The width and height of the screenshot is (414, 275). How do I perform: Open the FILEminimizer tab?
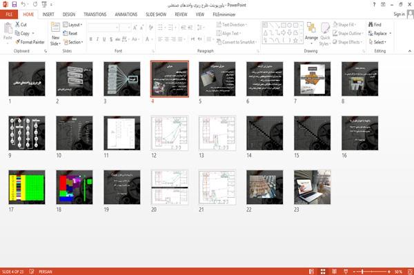pyautogui.click(x=224, y=14)
